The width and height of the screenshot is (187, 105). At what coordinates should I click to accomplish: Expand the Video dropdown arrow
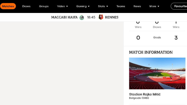pos(67,6)
